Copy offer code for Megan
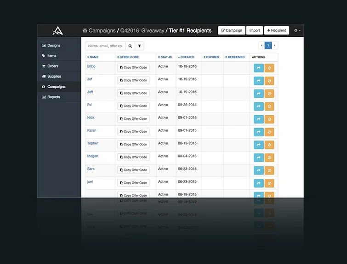The height and width of the screenshot is (264, 347). (x=133, y=157)
